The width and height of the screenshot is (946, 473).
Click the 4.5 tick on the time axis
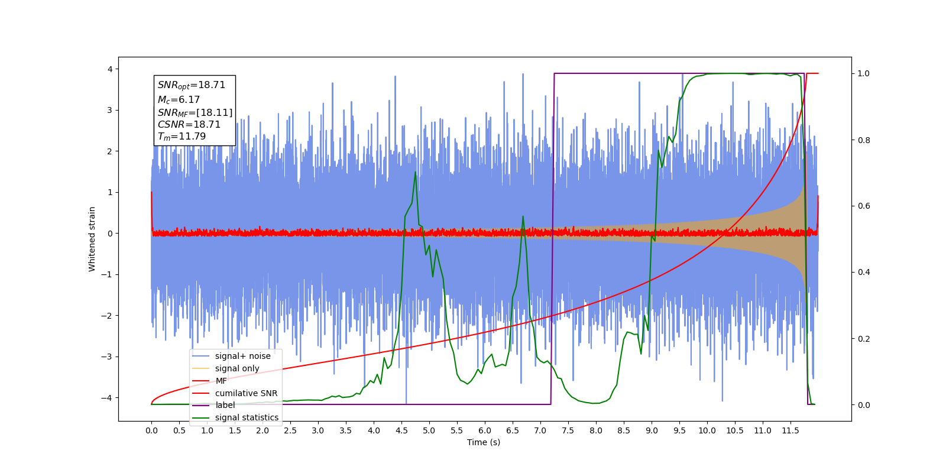401,430
